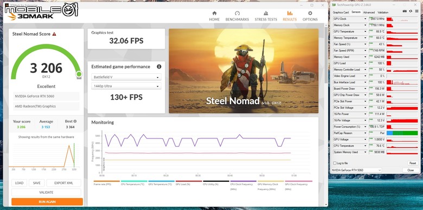Click the red warning triangle beside Steel Nomad Score
Image resolution: width=423 pixels, height=210 pixels.
click(54, 34)
